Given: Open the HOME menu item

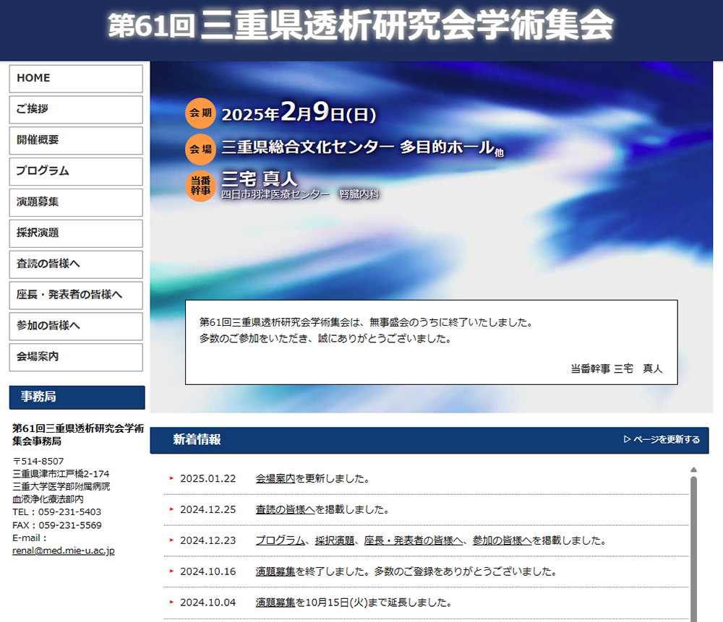Looking at the screenshot, I should [x=76, y=79].
